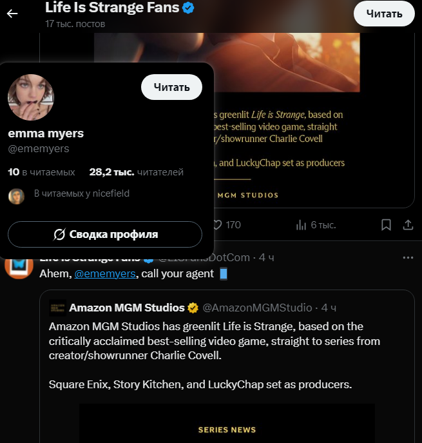Screen dimensions: 422x443
Task: Go back using the arrow icon
Action: [12, 14]
